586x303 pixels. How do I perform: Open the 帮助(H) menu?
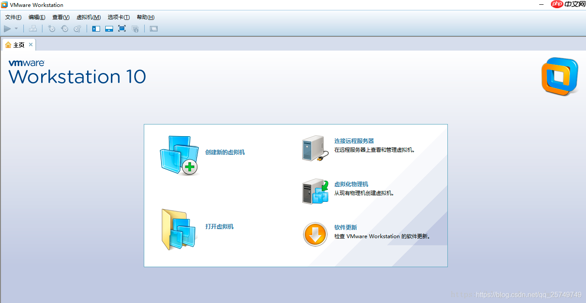click(146, 17)
